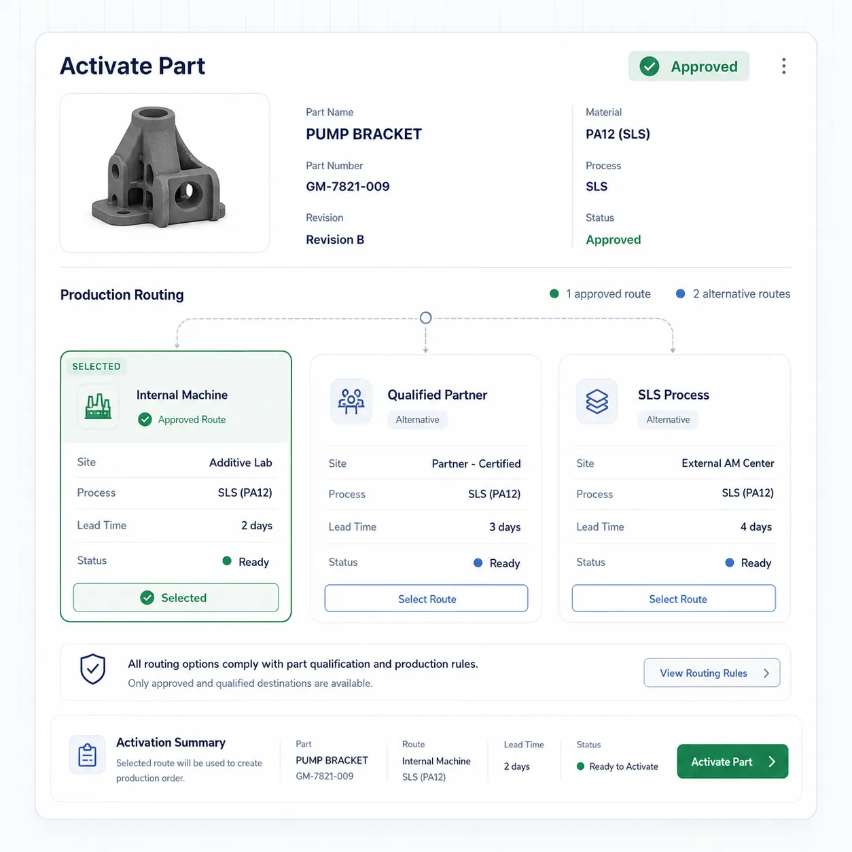Viewport: 852px width, 852px height.
Task: Click the Activation Summary heading
Action: coord(171,743)
